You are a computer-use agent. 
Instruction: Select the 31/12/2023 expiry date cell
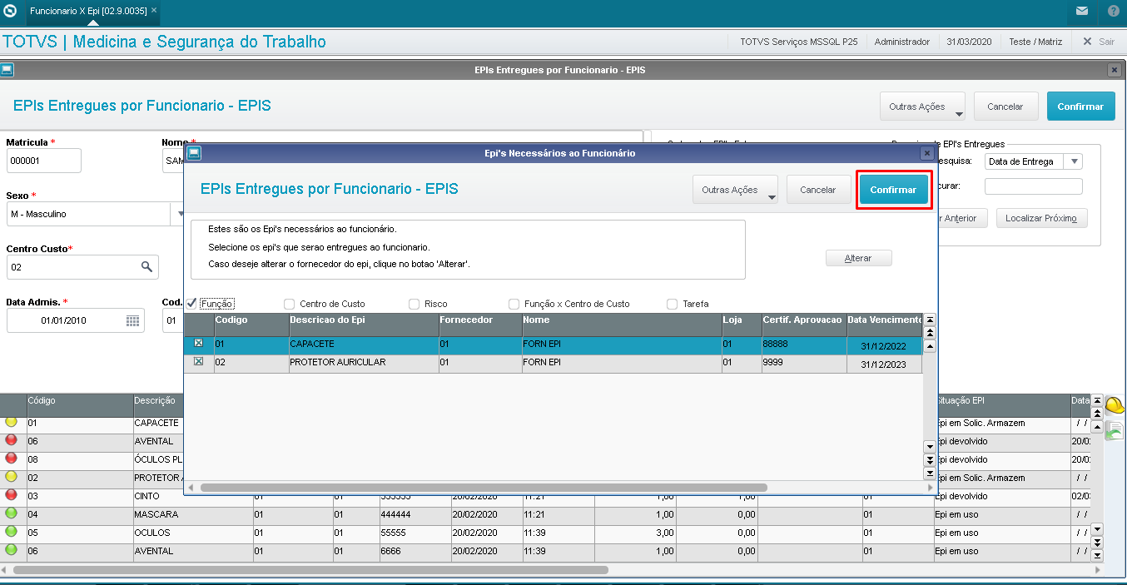[x=885, y=364]
